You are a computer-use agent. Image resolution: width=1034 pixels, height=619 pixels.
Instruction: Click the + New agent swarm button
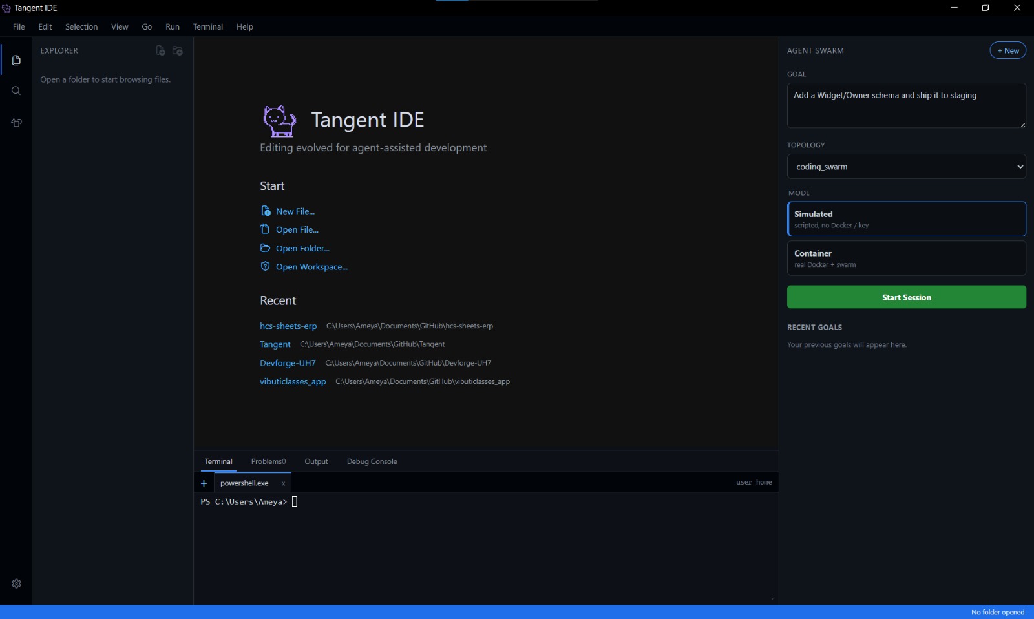click(1008, 50)
